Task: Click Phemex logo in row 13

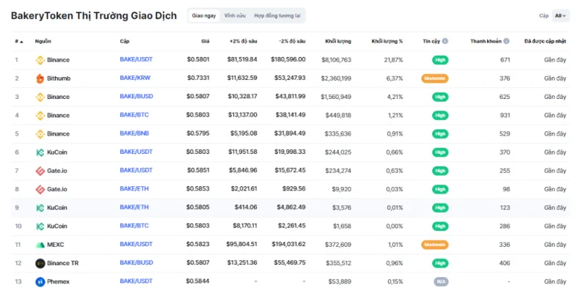Action: 40,281
